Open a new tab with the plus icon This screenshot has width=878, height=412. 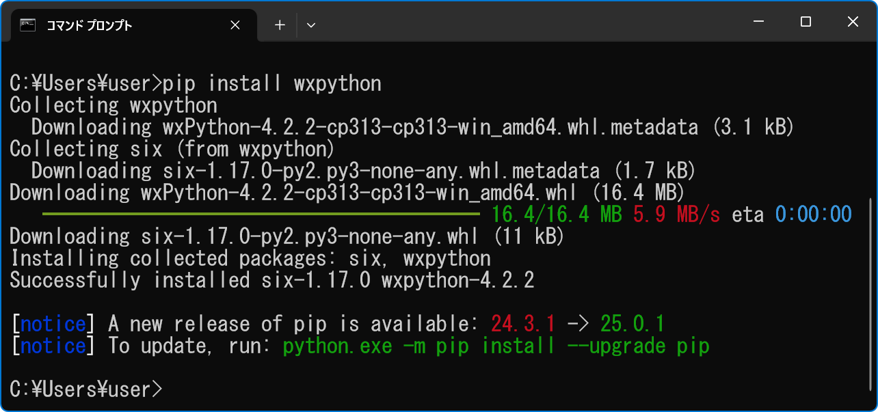[x=279, y=25]
